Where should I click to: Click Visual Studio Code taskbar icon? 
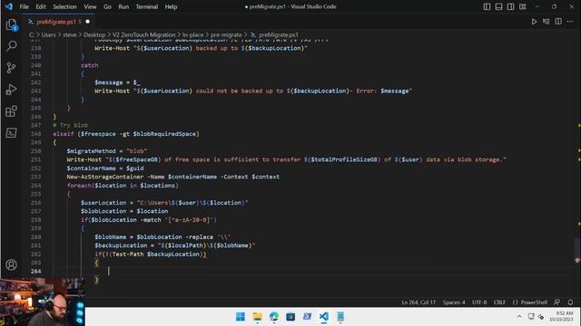tap(324, 317)
